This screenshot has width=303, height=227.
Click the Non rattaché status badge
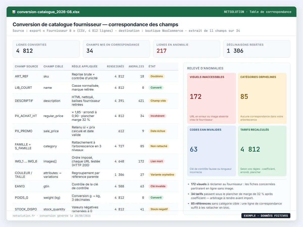159,146
